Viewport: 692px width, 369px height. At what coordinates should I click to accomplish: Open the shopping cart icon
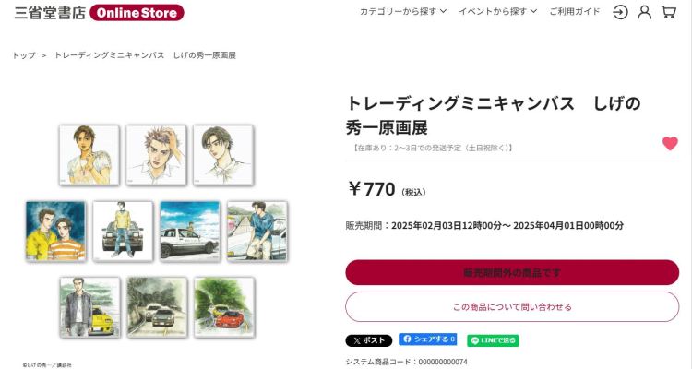click(669, 12)
